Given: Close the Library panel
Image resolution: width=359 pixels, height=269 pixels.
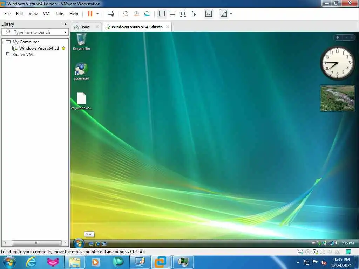Looking at the screenshot, I should click(x=66, y=24).
